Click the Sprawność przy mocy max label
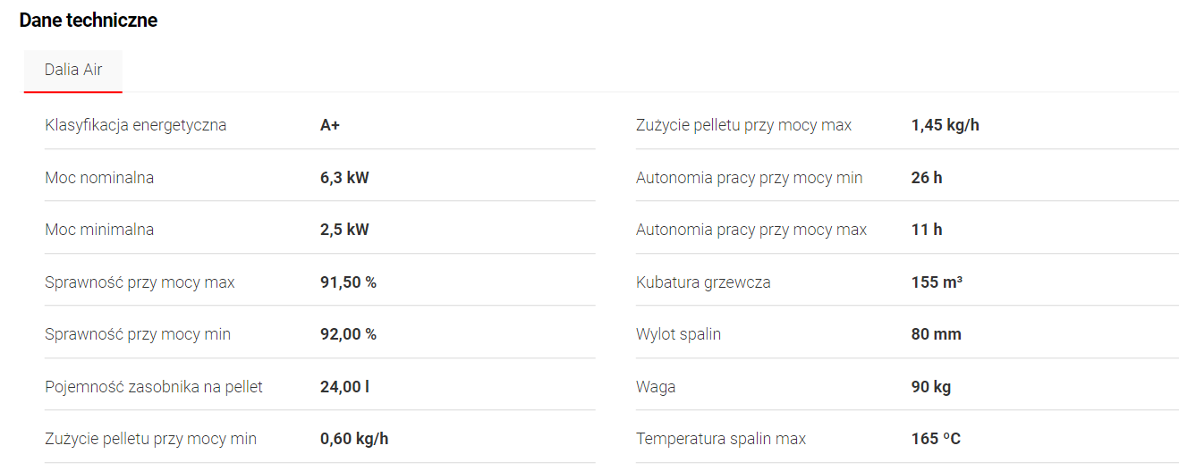 [x=140, y=282]
